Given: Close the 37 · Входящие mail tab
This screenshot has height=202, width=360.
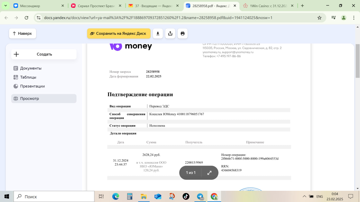Looking at the screenshot, I should click(177, 6).
